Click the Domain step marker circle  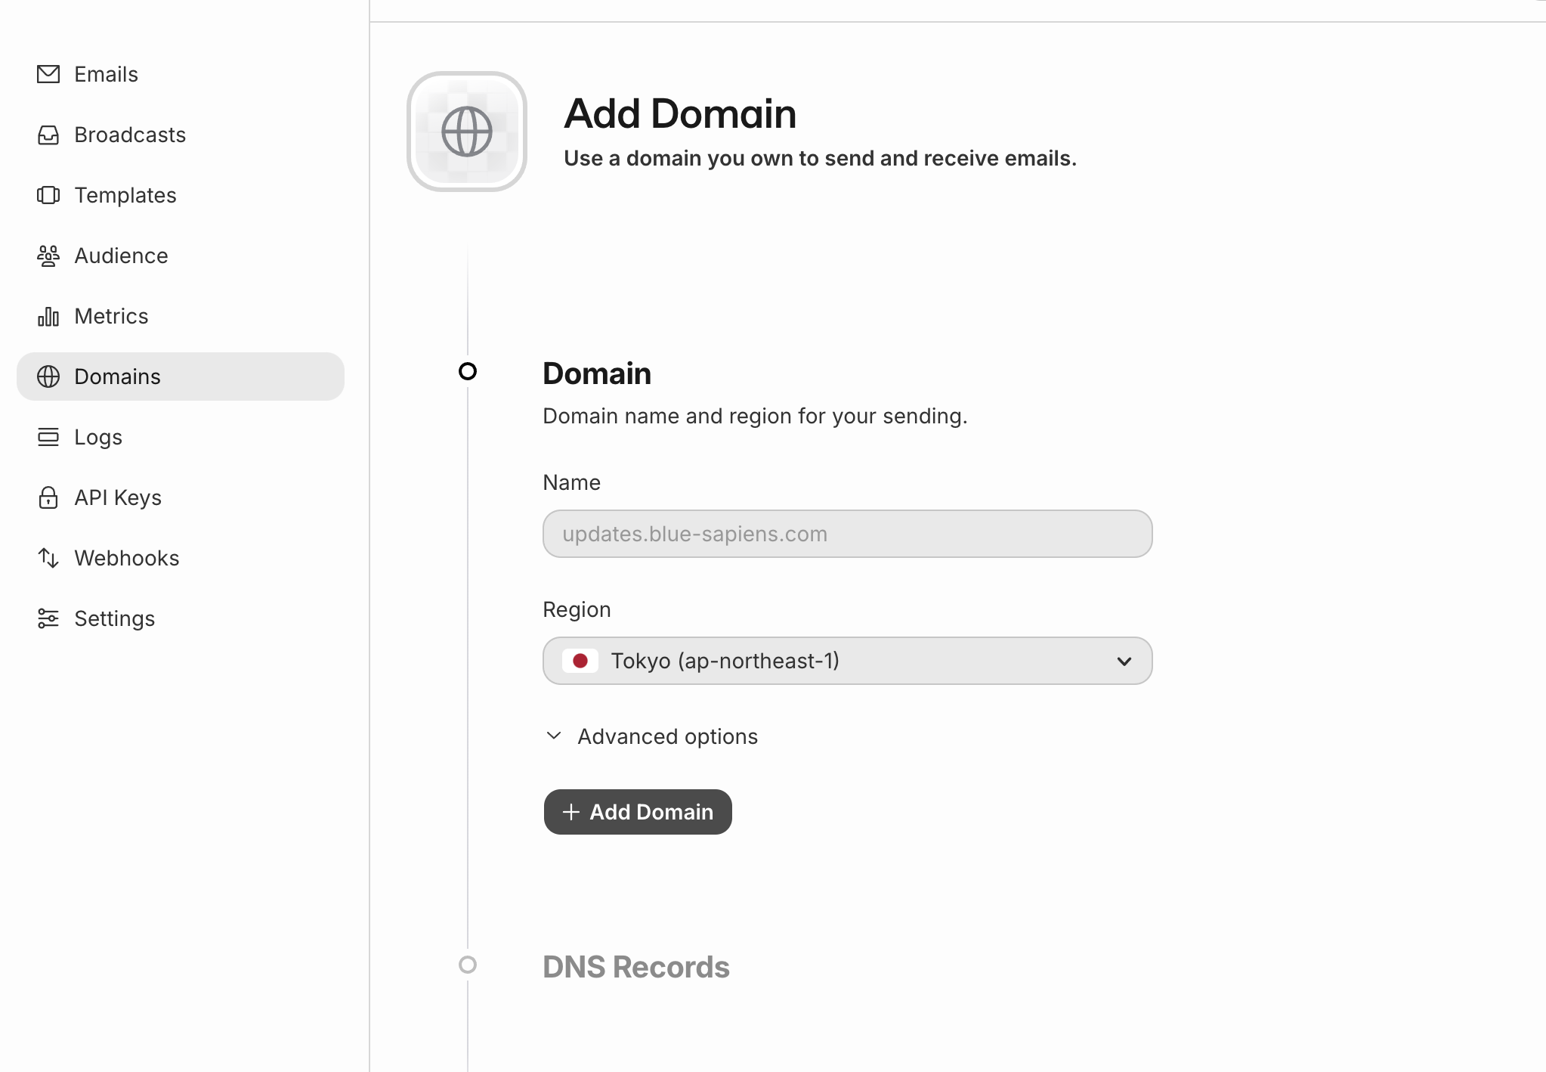click(468, 371)
